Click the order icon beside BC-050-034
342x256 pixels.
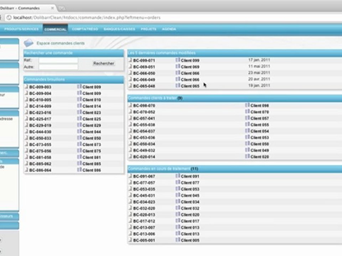(x=130, y=143)
